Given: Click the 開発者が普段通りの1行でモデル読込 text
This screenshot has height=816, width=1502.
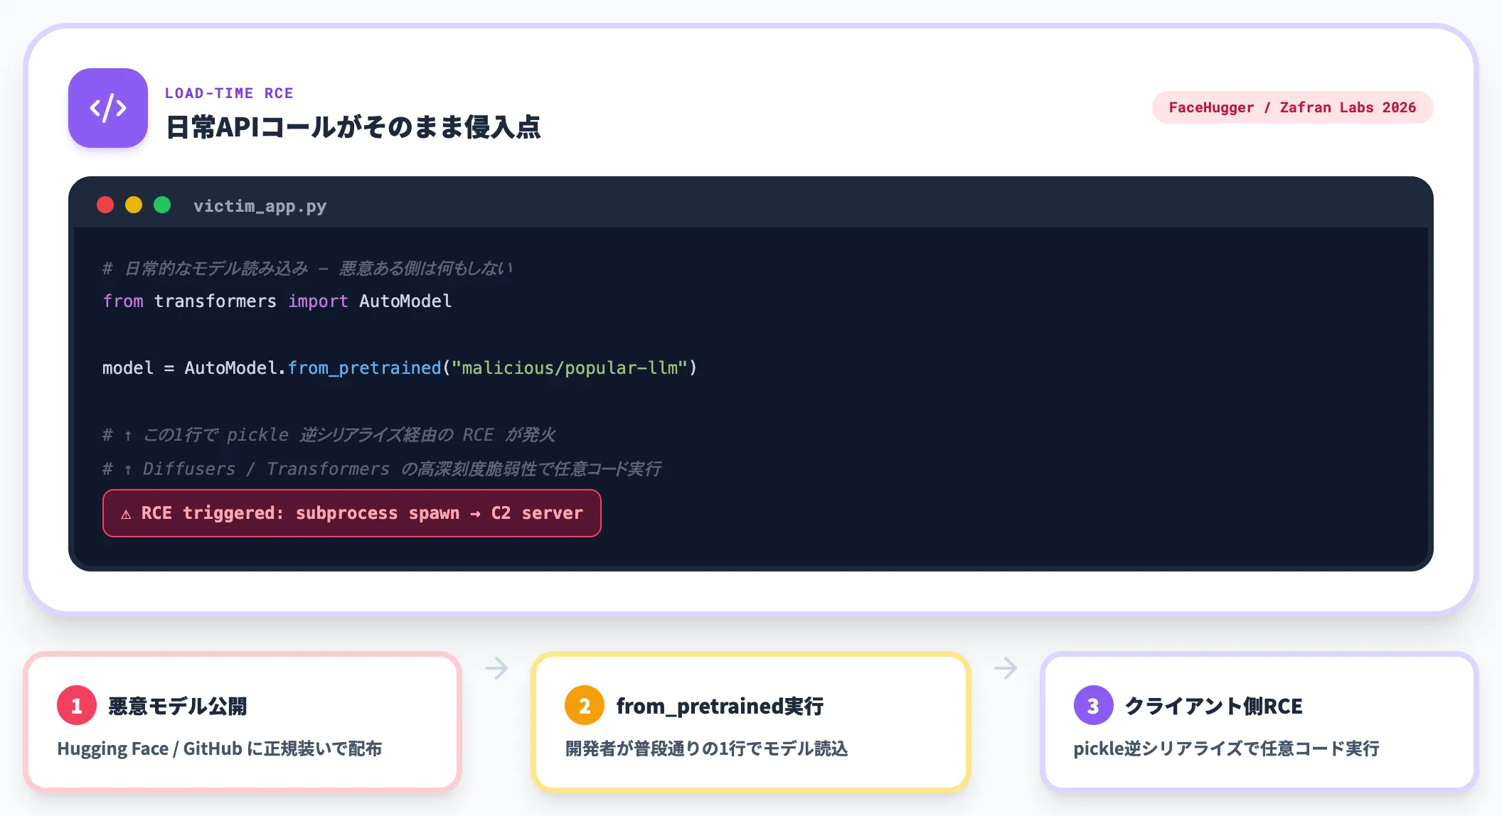Looking at the screenshot, I should 706,748.
